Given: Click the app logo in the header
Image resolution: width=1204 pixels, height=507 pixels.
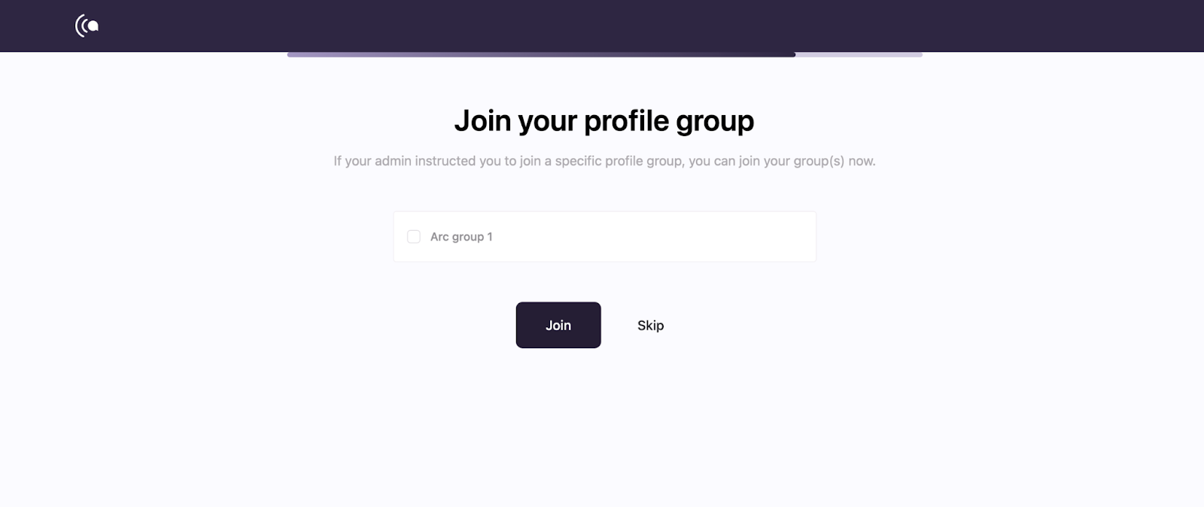Looking at the screenshot, I should pyautogui.click(x=87, y=26).
